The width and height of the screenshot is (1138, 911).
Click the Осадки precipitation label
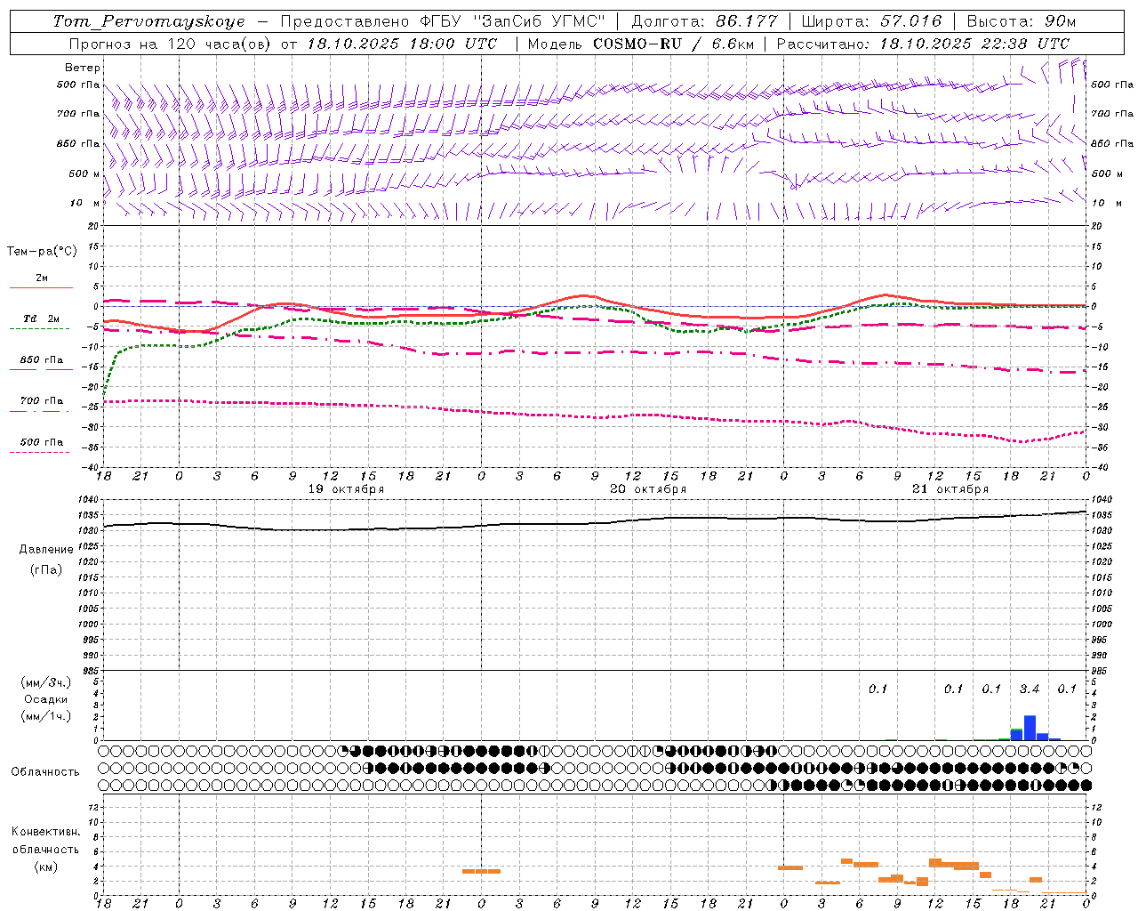pos(45,699)
